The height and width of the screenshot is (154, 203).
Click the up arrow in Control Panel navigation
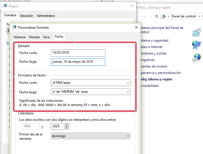pos(157,17)
